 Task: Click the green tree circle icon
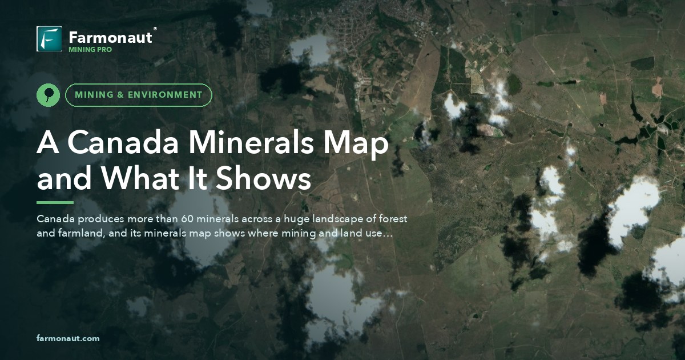(x=48, y=95)
